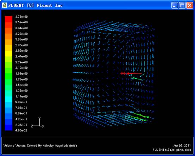The width and height of the screenshot is (195, 156).
Task: Click the 2.47e+00 legend value
Action: coord(21,56)
